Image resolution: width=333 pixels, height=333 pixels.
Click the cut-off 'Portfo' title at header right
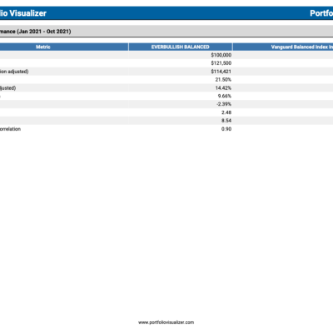point(321,13)
